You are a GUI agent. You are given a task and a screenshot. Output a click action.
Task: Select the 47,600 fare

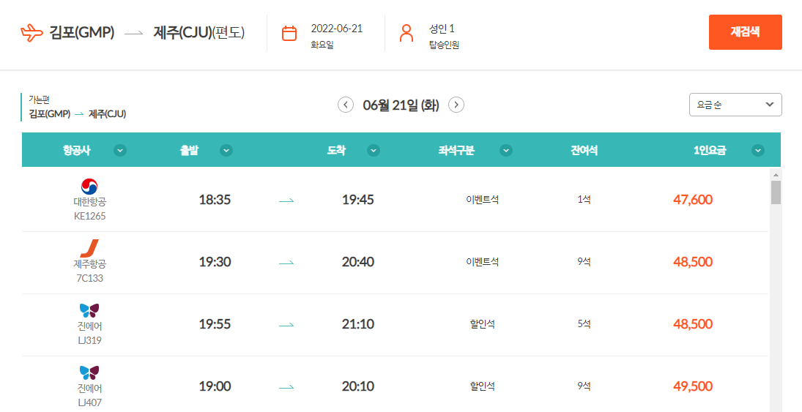(x=693, y=199)
